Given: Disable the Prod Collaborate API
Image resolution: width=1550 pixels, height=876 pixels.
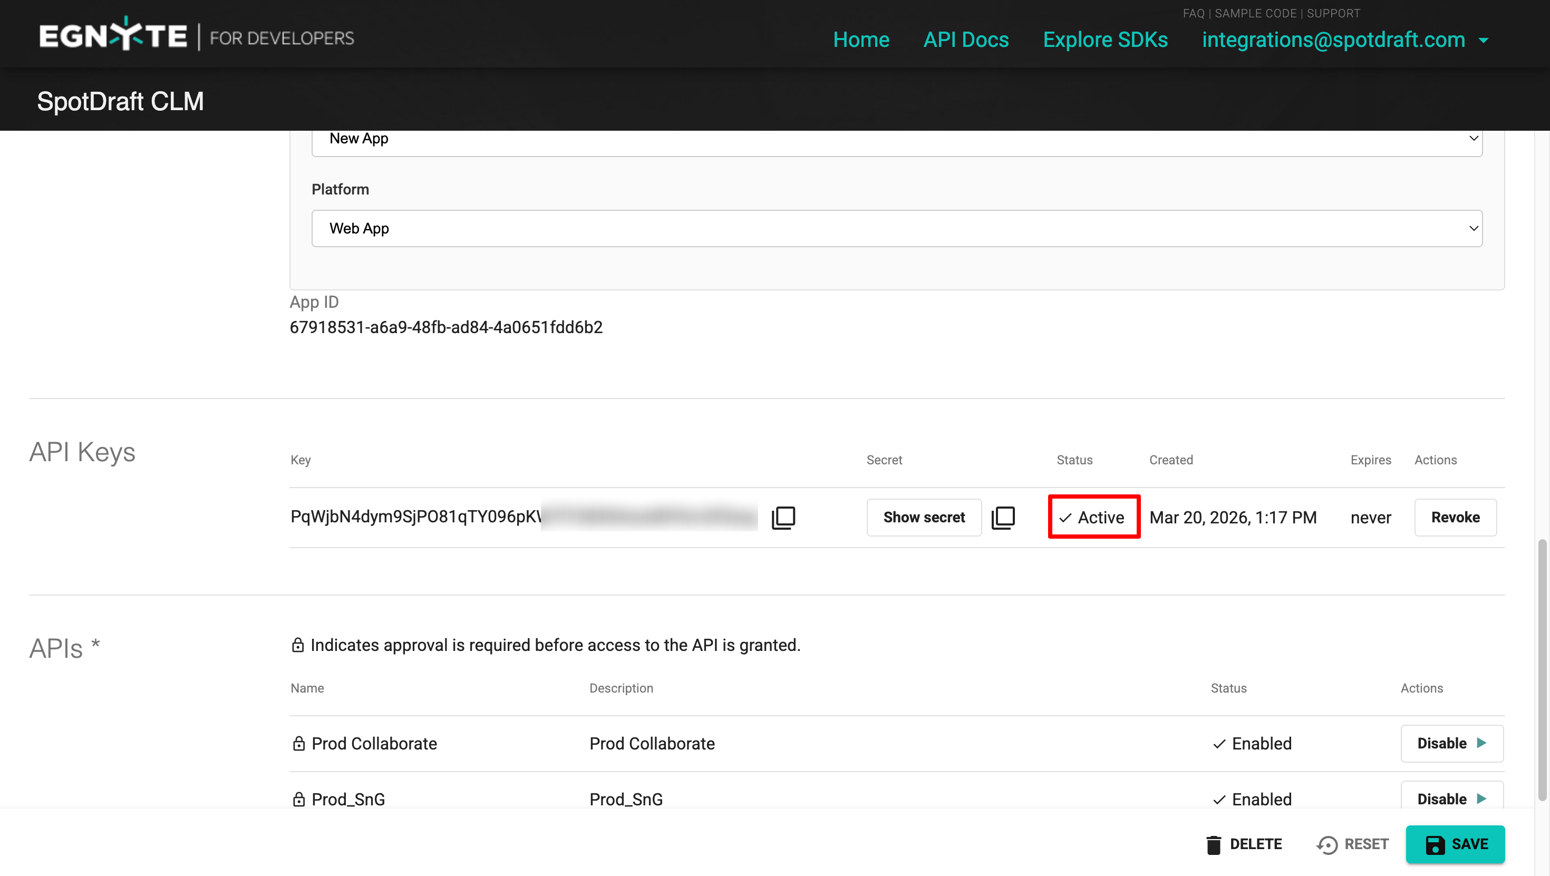Looking at the screenshot, I should click(x=1451, y=744).
